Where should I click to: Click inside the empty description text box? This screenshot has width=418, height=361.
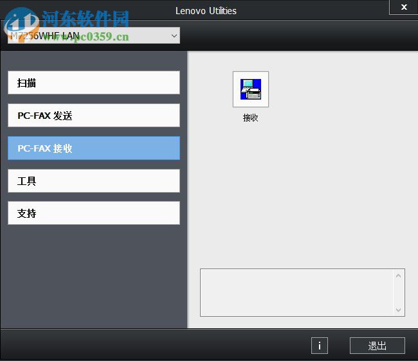pos(296,292)
